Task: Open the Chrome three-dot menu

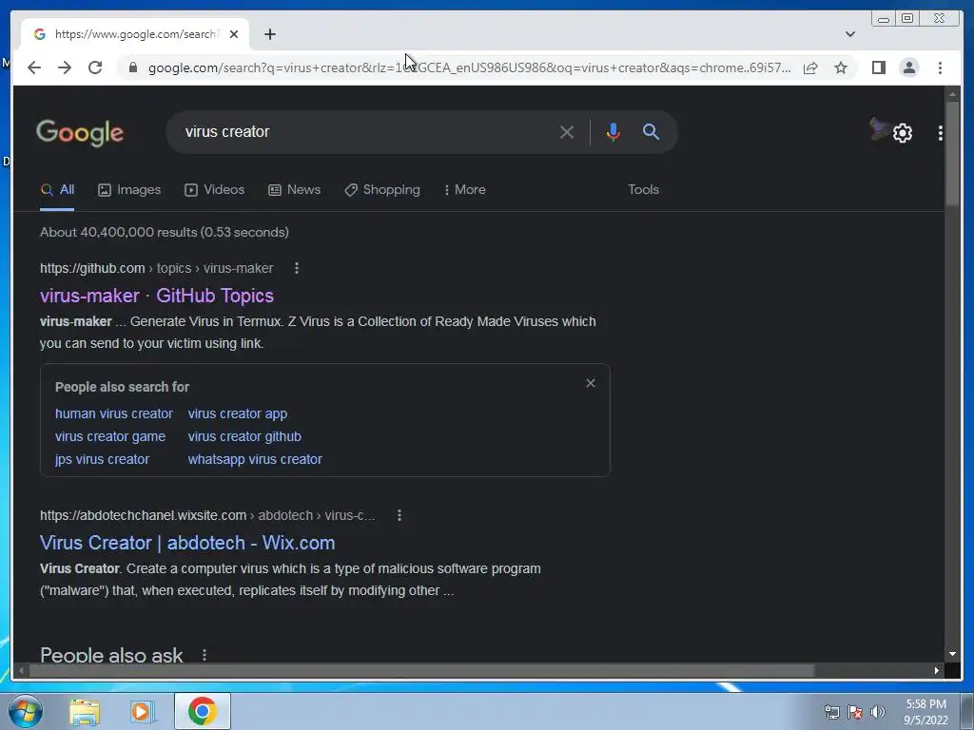Action: [940, 67]
